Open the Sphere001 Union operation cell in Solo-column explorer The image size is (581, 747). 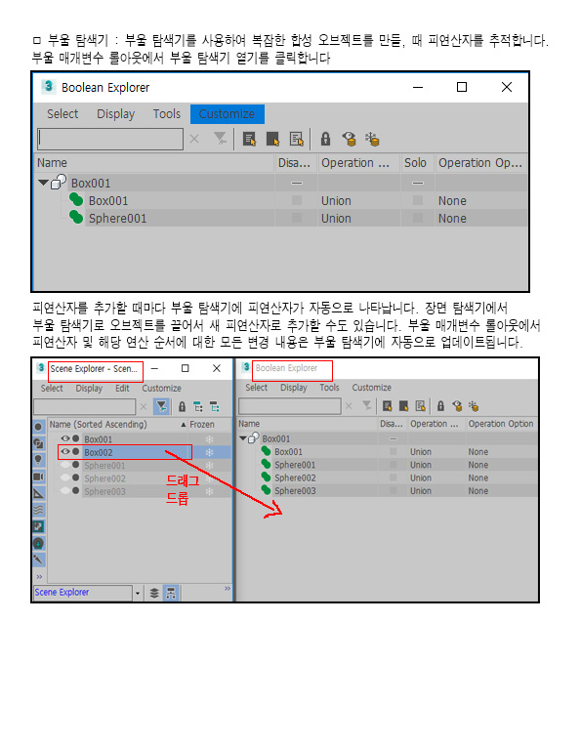click(x=359, y=218)
